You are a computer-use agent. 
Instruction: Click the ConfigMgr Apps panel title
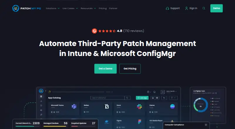point(199,91)
